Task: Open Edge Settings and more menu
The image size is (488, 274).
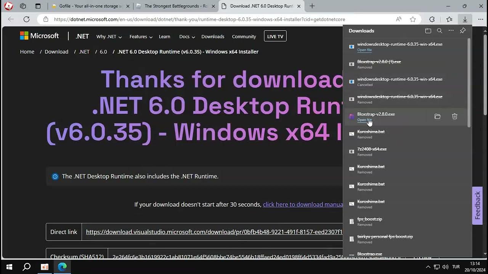Action: pos(480,19)
